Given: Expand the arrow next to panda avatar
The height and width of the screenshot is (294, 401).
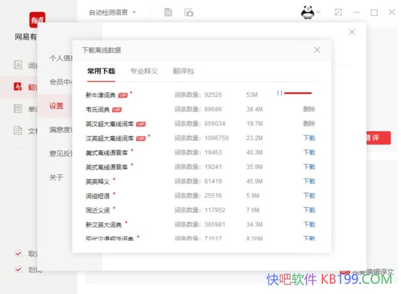Looking at the screenshot, I should [x=319, y=12].
